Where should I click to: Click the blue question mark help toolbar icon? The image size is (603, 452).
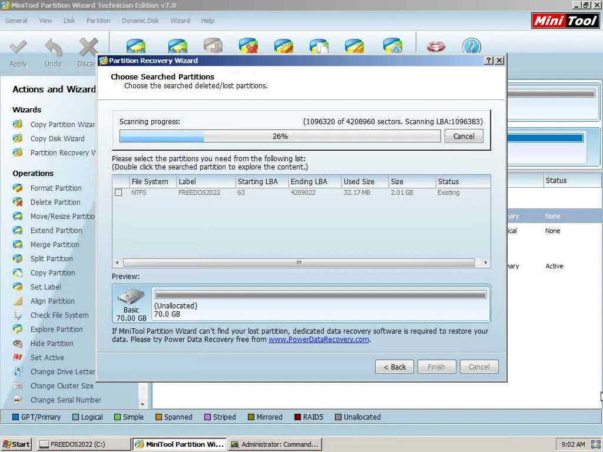[x=472, y=46]
